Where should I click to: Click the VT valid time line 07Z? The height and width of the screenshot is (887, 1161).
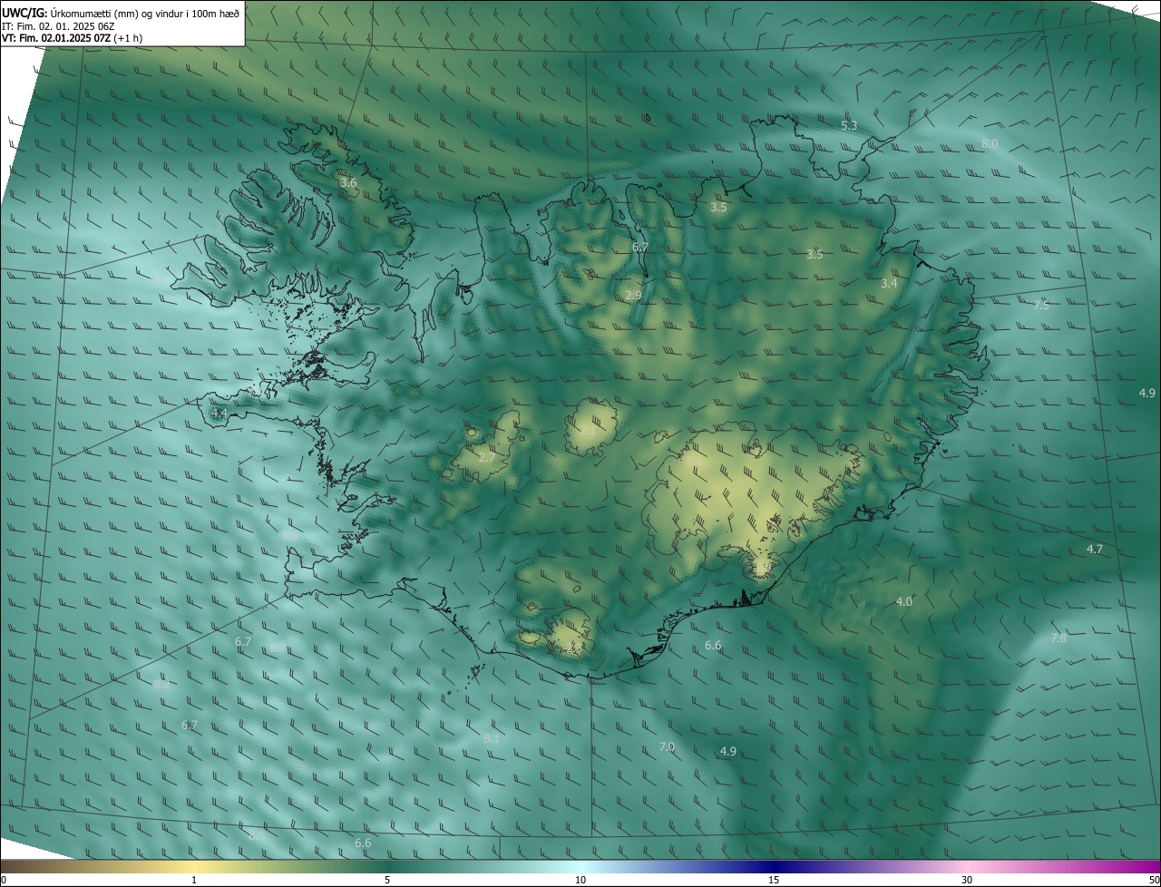pyautogui.click(x=72, y=38)
